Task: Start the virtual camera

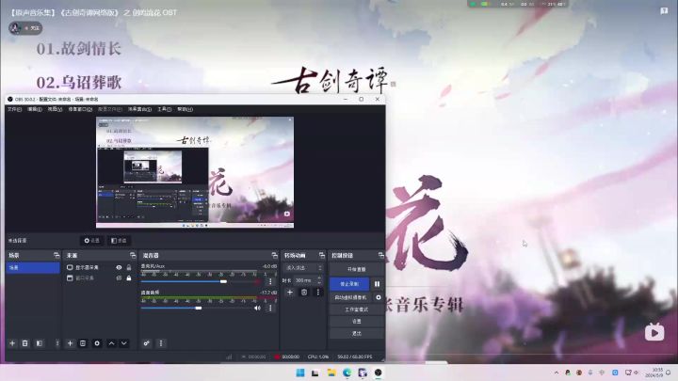Action: click(x=350, y=297)
